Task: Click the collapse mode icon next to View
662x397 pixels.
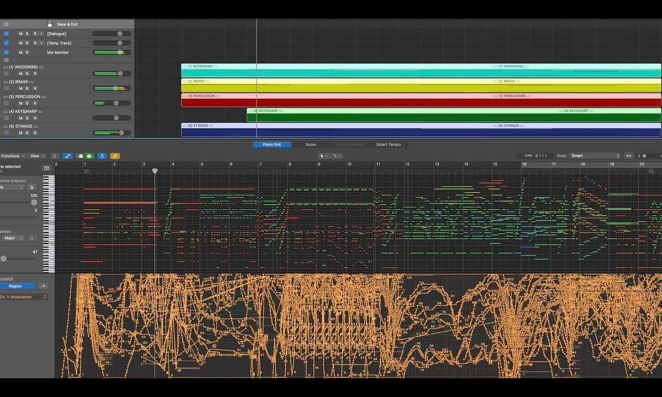Action: [55, 156]
